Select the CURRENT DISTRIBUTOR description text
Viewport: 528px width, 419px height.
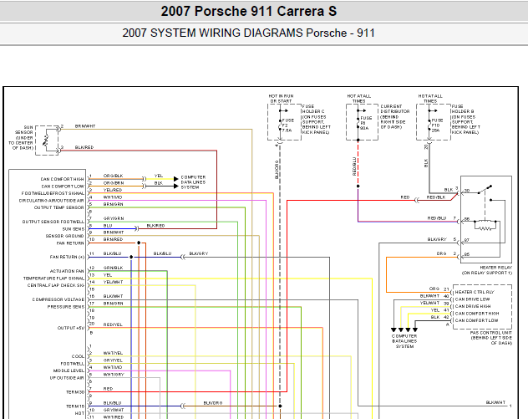tap(395, 116)
